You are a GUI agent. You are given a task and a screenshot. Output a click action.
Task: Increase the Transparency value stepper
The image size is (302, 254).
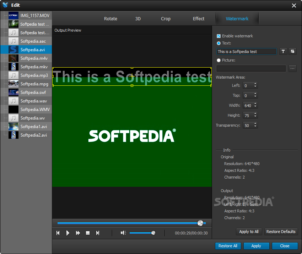255,124
